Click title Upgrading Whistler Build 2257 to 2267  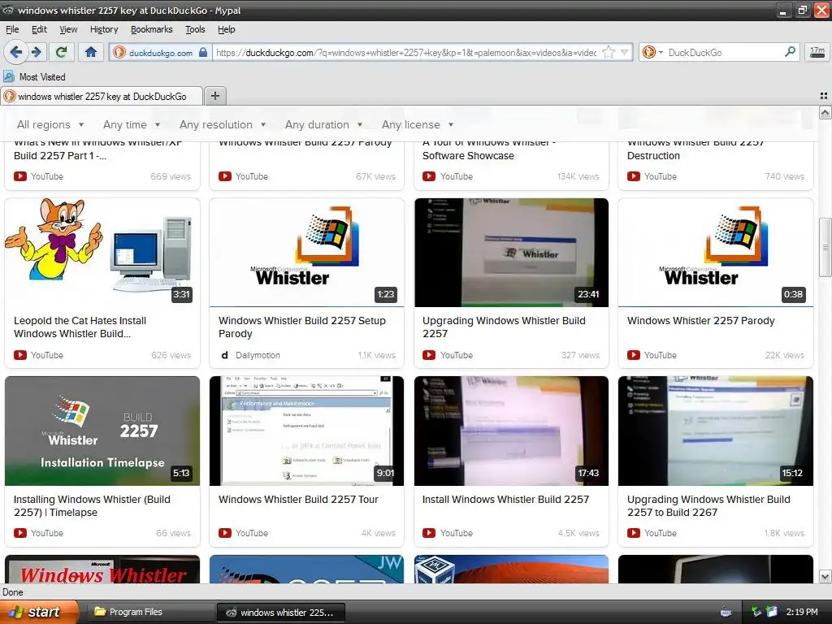(x=708, y=505)
